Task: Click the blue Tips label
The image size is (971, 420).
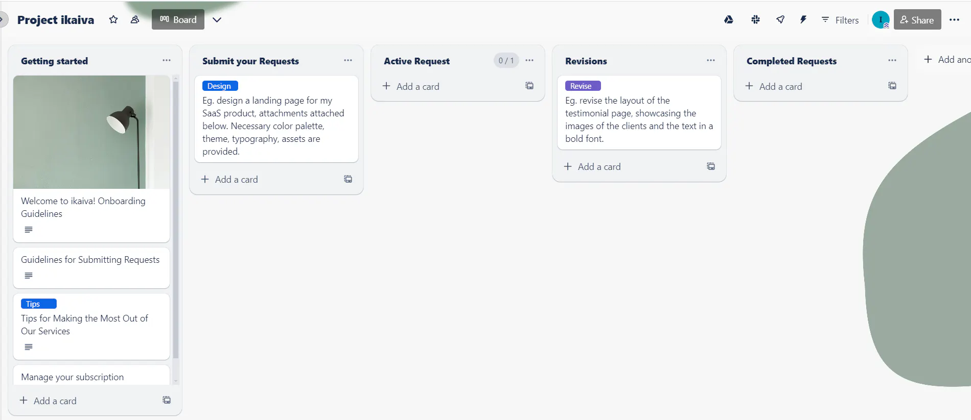Action: (x=39, y=304)
